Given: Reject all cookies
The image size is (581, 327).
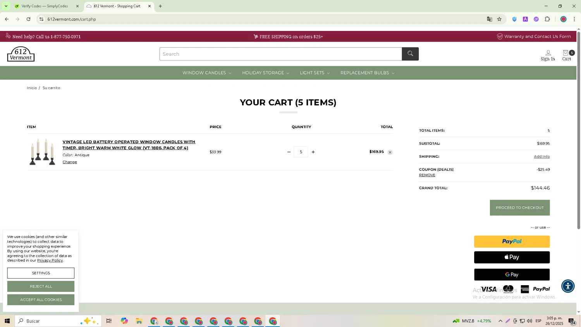Looking at the screenshot, I should point(41,286).
